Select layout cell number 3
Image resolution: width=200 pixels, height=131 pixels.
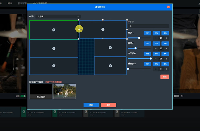click(110, 48)
